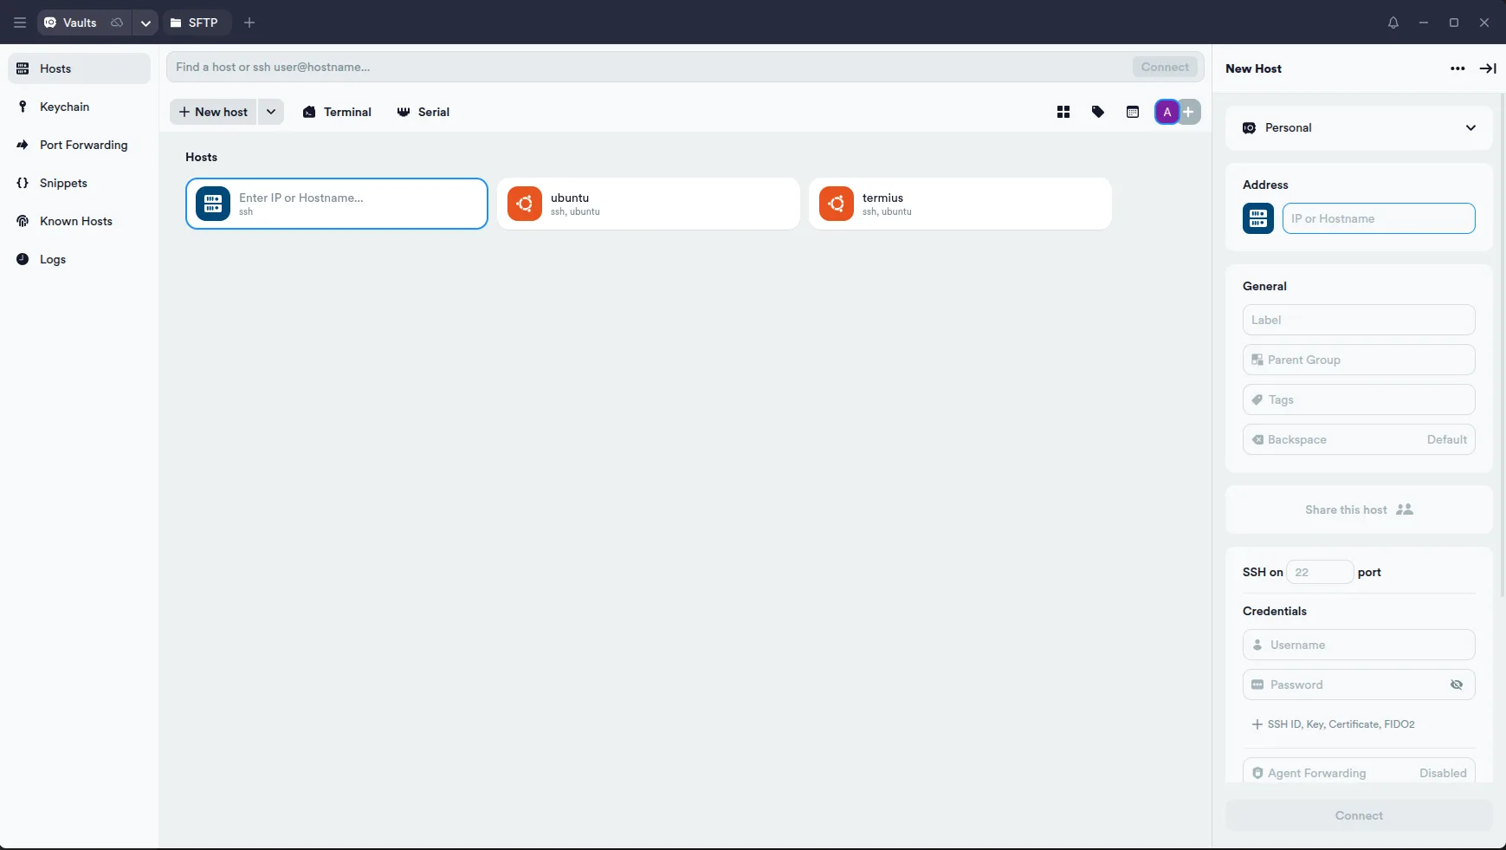Image resolution: width=1506 pixels, height=850 pixels.
Task: Open Port Forwarding in the sidebar
Action: [x=80, y=145]
